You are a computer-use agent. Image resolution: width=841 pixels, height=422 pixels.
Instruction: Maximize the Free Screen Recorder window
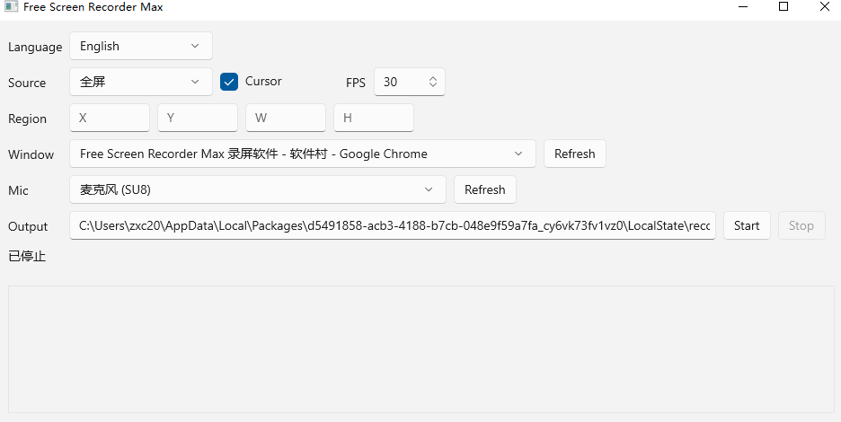[x=783, y=7]
